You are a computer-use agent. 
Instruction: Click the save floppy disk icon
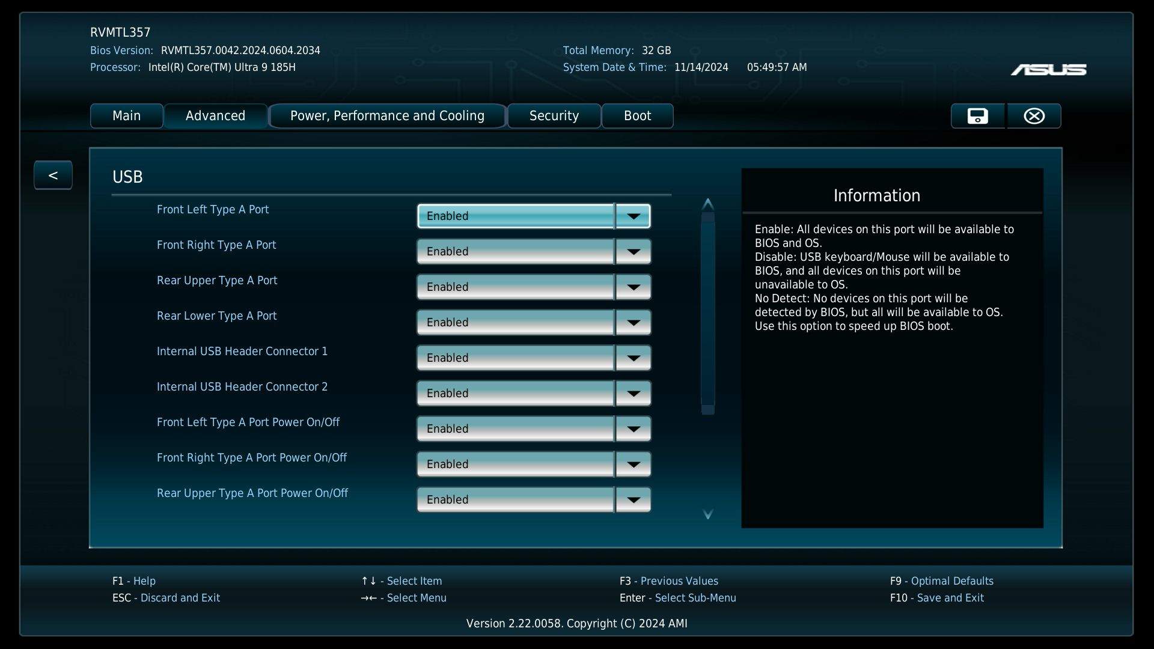click(x=977, y=116)
